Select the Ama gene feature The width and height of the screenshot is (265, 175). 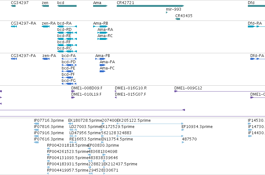(100, 6)
